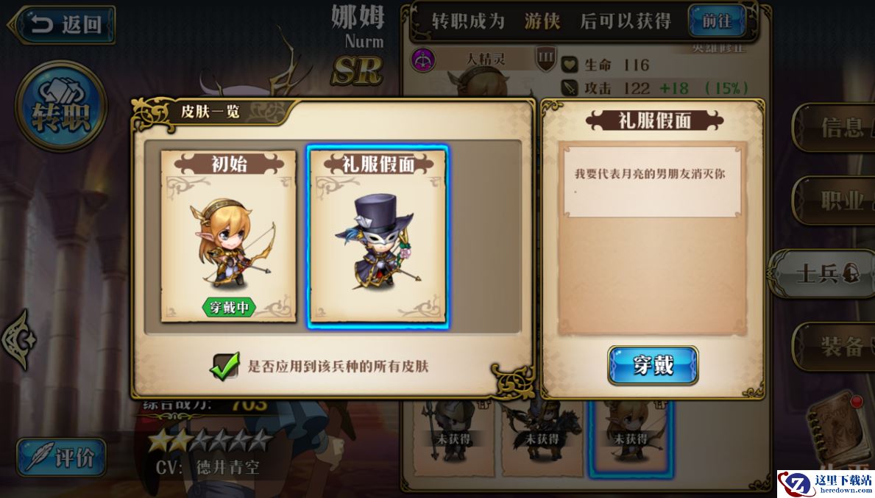Click the star rating row
The height and width of the screenshot is (498, 875).
[210, 441]
